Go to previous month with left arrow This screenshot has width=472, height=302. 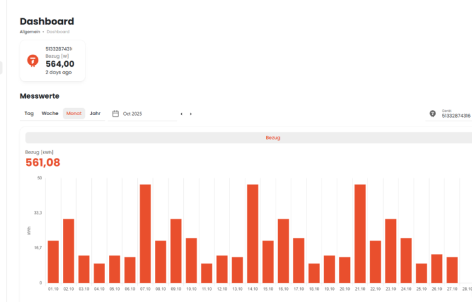(181, 114)
